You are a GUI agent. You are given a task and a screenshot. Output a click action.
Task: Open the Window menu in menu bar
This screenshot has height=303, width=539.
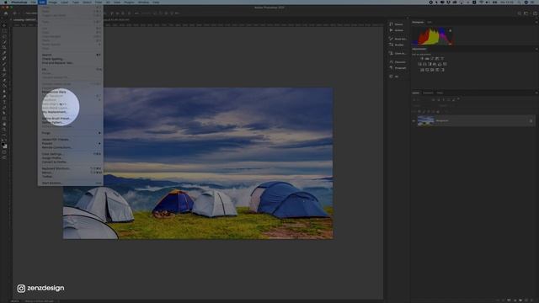pyautogui.click(x=143, y=2)
